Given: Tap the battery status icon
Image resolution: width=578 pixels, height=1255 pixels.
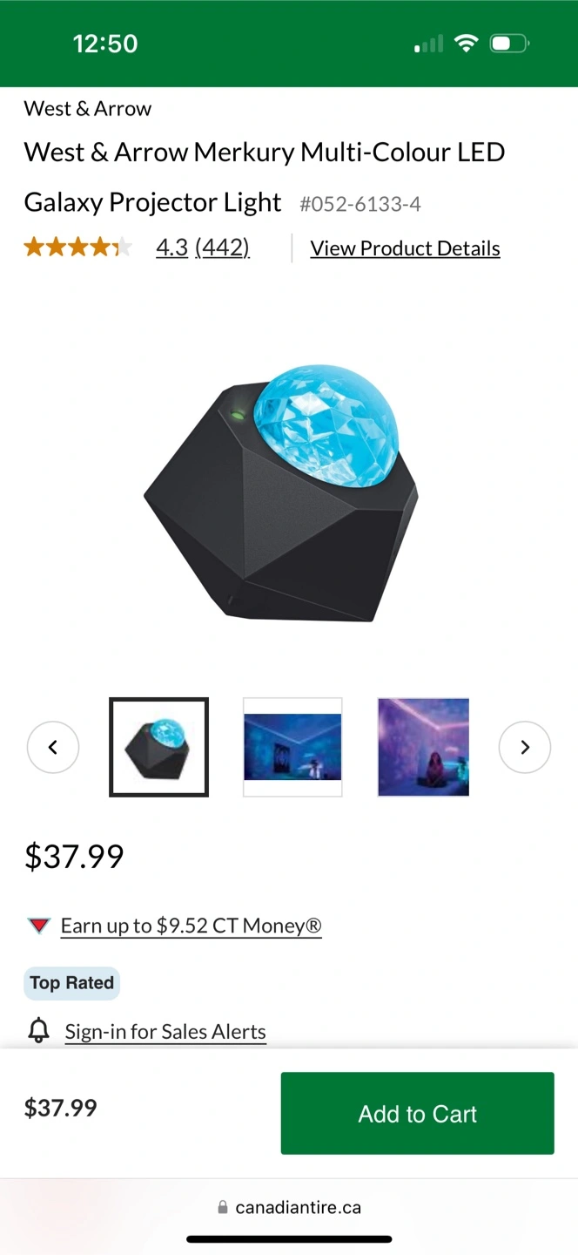Looking at the screenshot, I should (x=509, y=44).
